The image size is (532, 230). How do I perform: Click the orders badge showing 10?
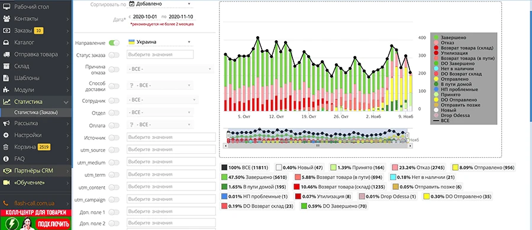(x=39, y=31)
